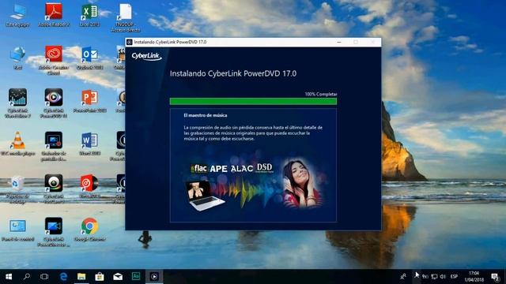Open the Red network desktop icon

coord(17,58)
